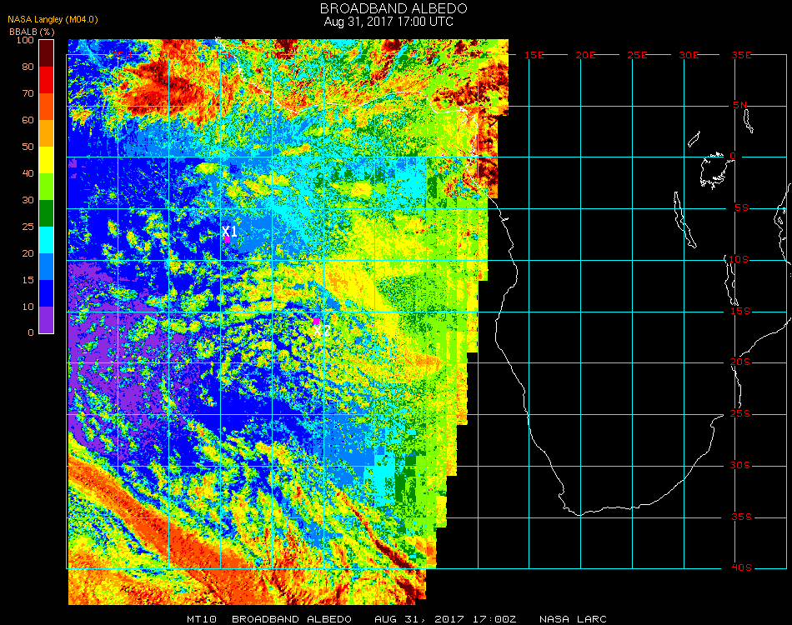Image resolution: width=792 pixels, height=625 pixels.
Task: Pick the yellow 40-50 colorbar swatch
Action: tap(47, 160)
